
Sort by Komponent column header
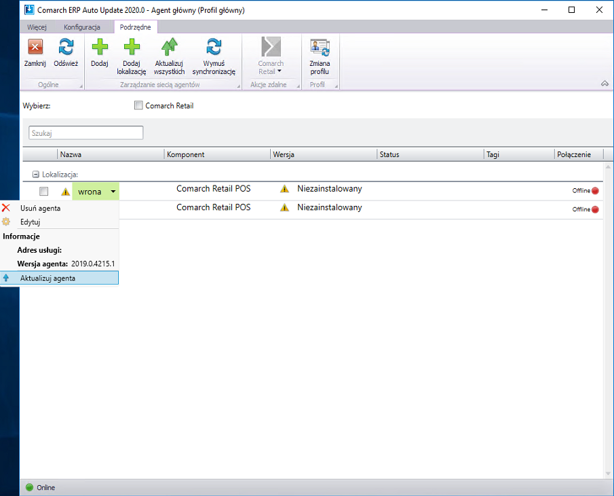[217, 154]
